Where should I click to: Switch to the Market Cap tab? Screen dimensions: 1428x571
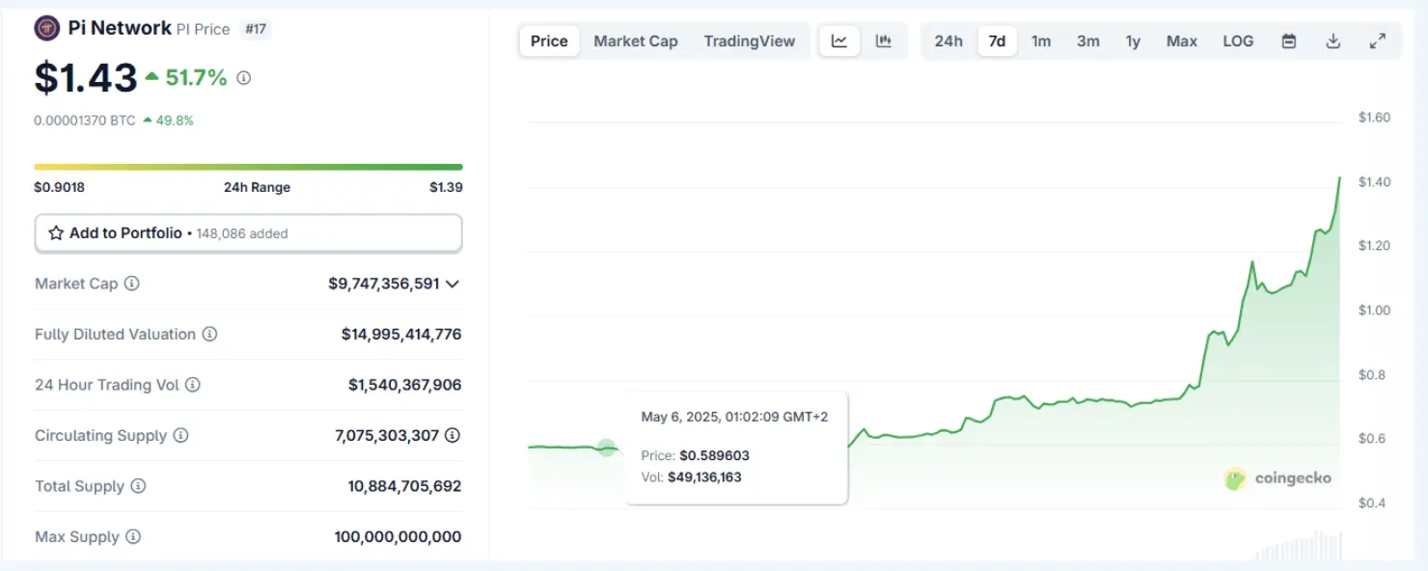(635, 41)
